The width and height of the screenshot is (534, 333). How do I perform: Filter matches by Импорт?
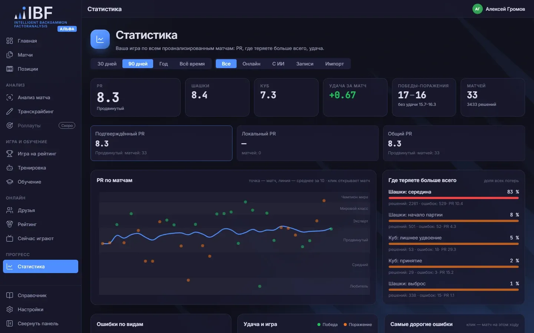click(x=334, y=64)
